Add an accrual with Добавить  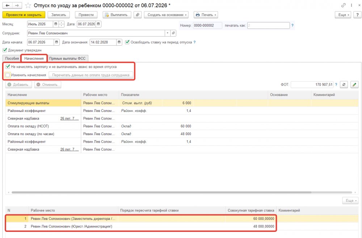click(x=18, y=84)
